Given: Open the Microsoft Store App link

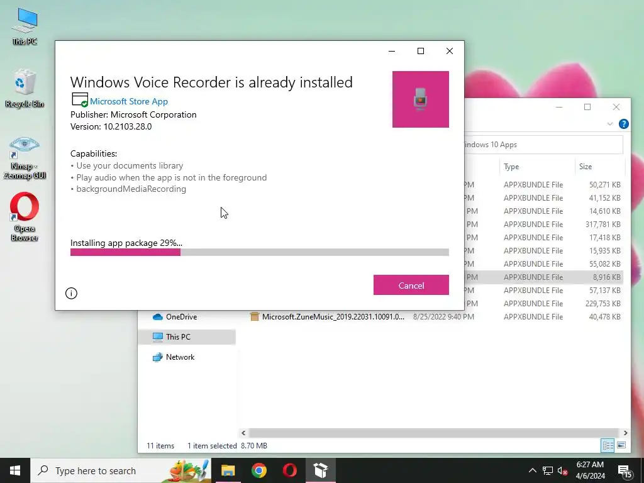Looking at the screenshot, I should point(128,101).
